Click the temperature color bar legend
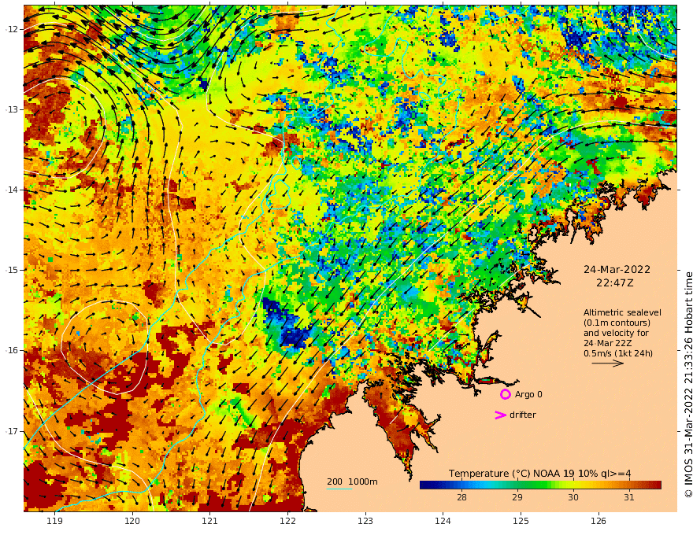The height and width of the screenshot is (535, 693). pyautogui.click(x=540, y=485)
